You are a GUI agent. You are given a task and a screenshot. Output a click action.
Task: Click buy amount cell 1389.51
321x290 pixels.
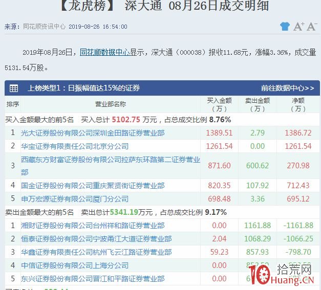tap(219, 133)
